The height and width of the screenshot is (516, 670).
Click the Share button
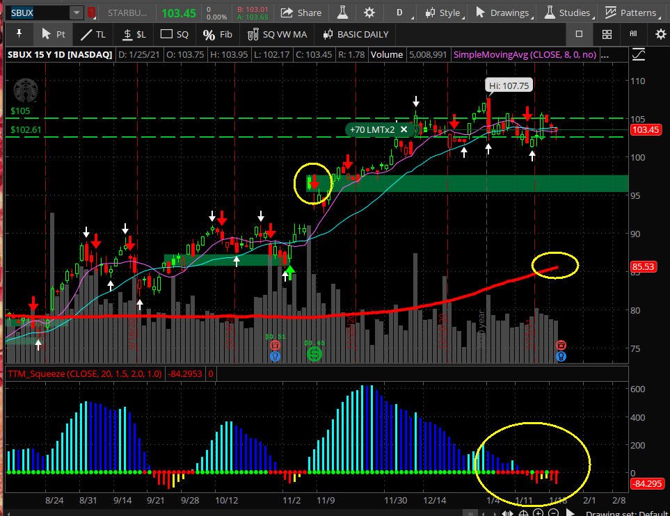(301, 13)
